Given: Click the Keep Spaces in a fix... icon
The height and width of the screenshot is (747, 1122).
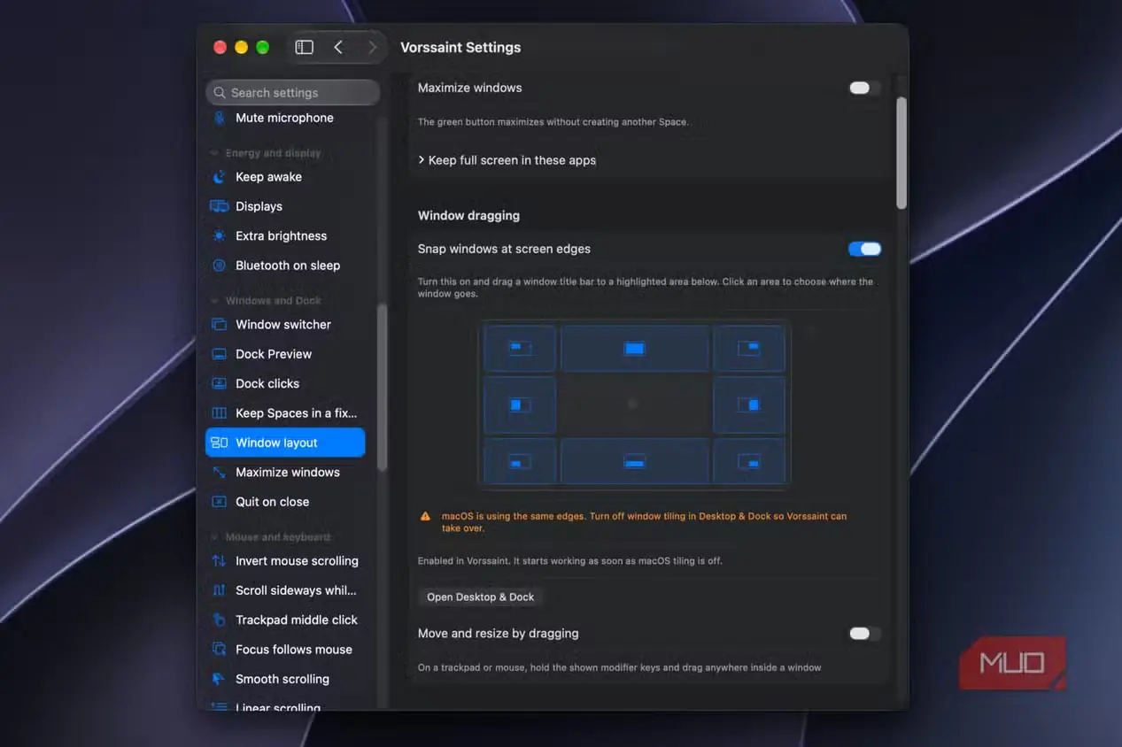Looking at the screenshot, I should coord(220,413).
